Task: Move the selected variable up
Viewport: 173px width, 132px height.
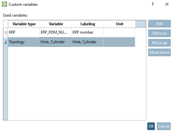Action: pos(159,43)
